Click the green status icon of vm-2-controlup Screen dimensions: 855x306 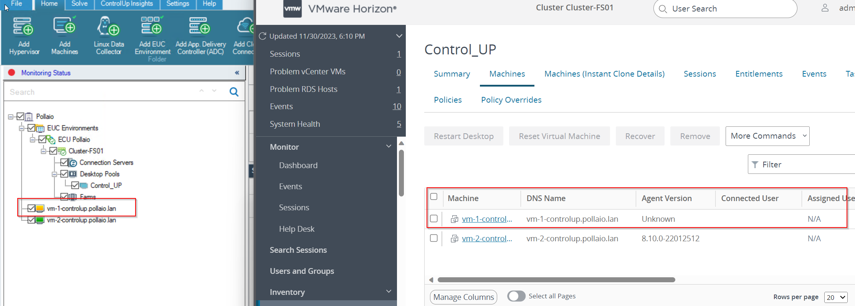coord(40,220)
